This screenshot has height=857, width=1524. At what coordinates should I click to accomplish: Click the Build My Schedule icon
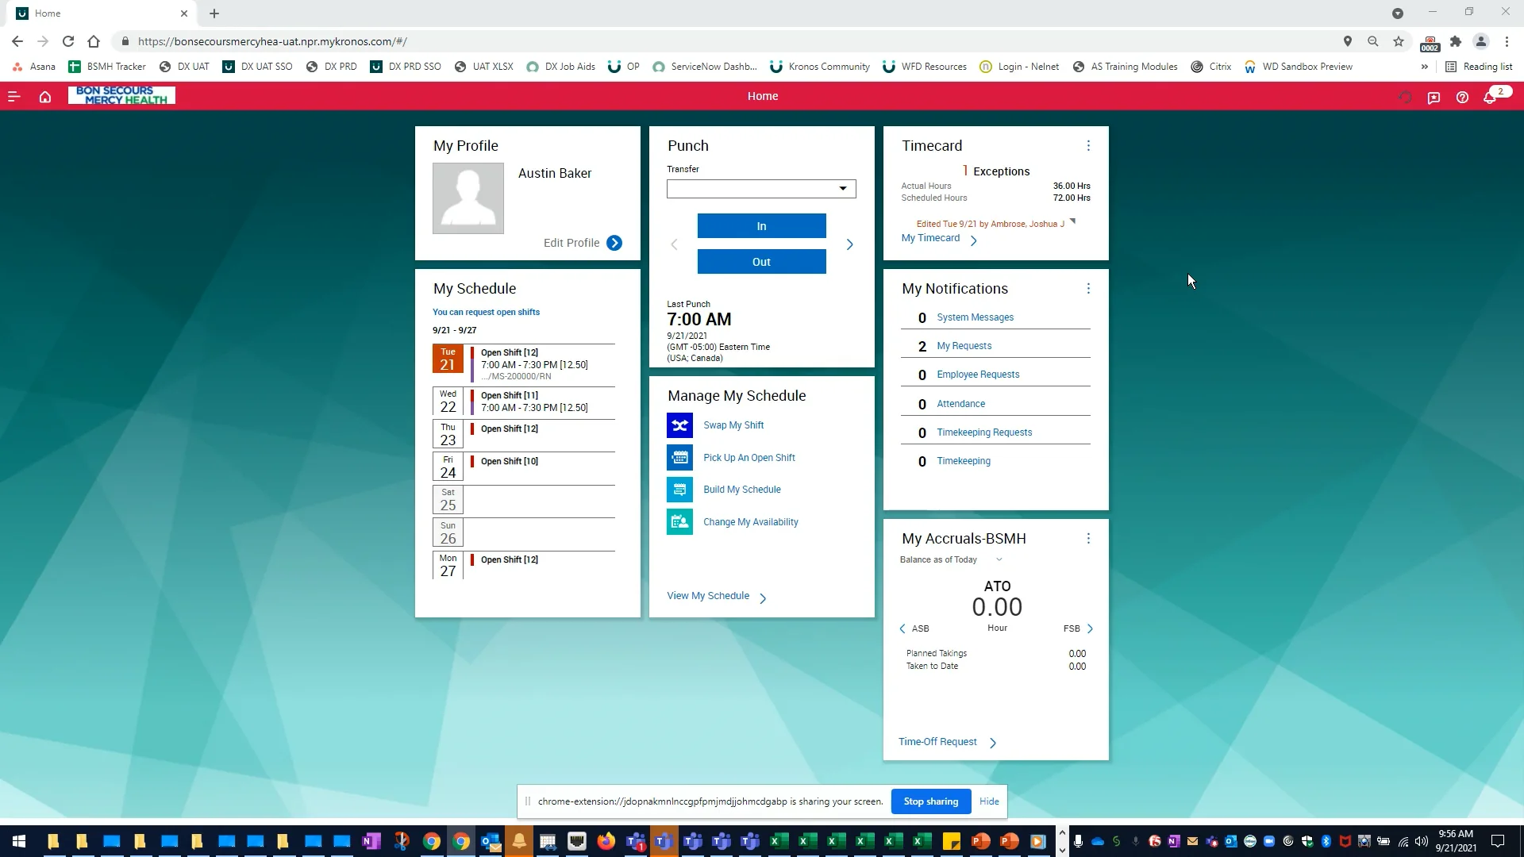pos(679,490)
